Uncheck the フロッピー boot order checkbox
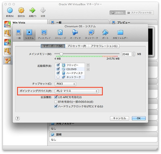161x154 pixels. (x=58, y=65)
